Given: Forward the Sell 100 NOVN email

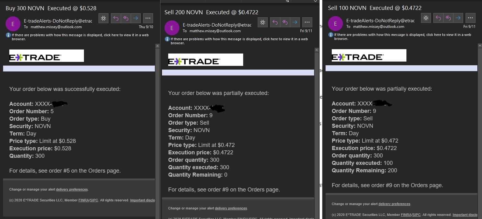Looking at the screenshot, I should tap(458, 18).
